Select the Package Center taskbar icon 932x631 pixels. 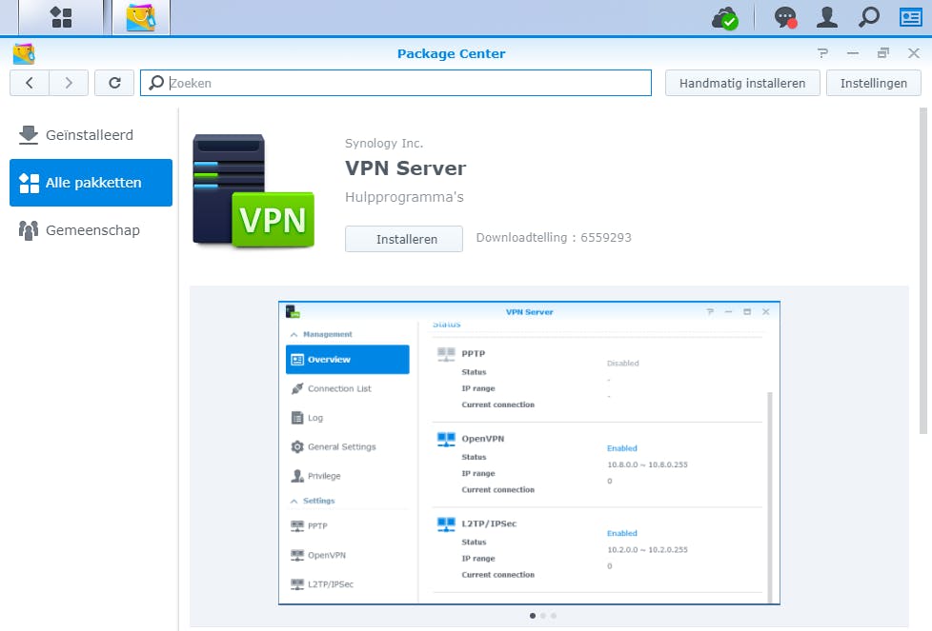click(x=141, y=17)
